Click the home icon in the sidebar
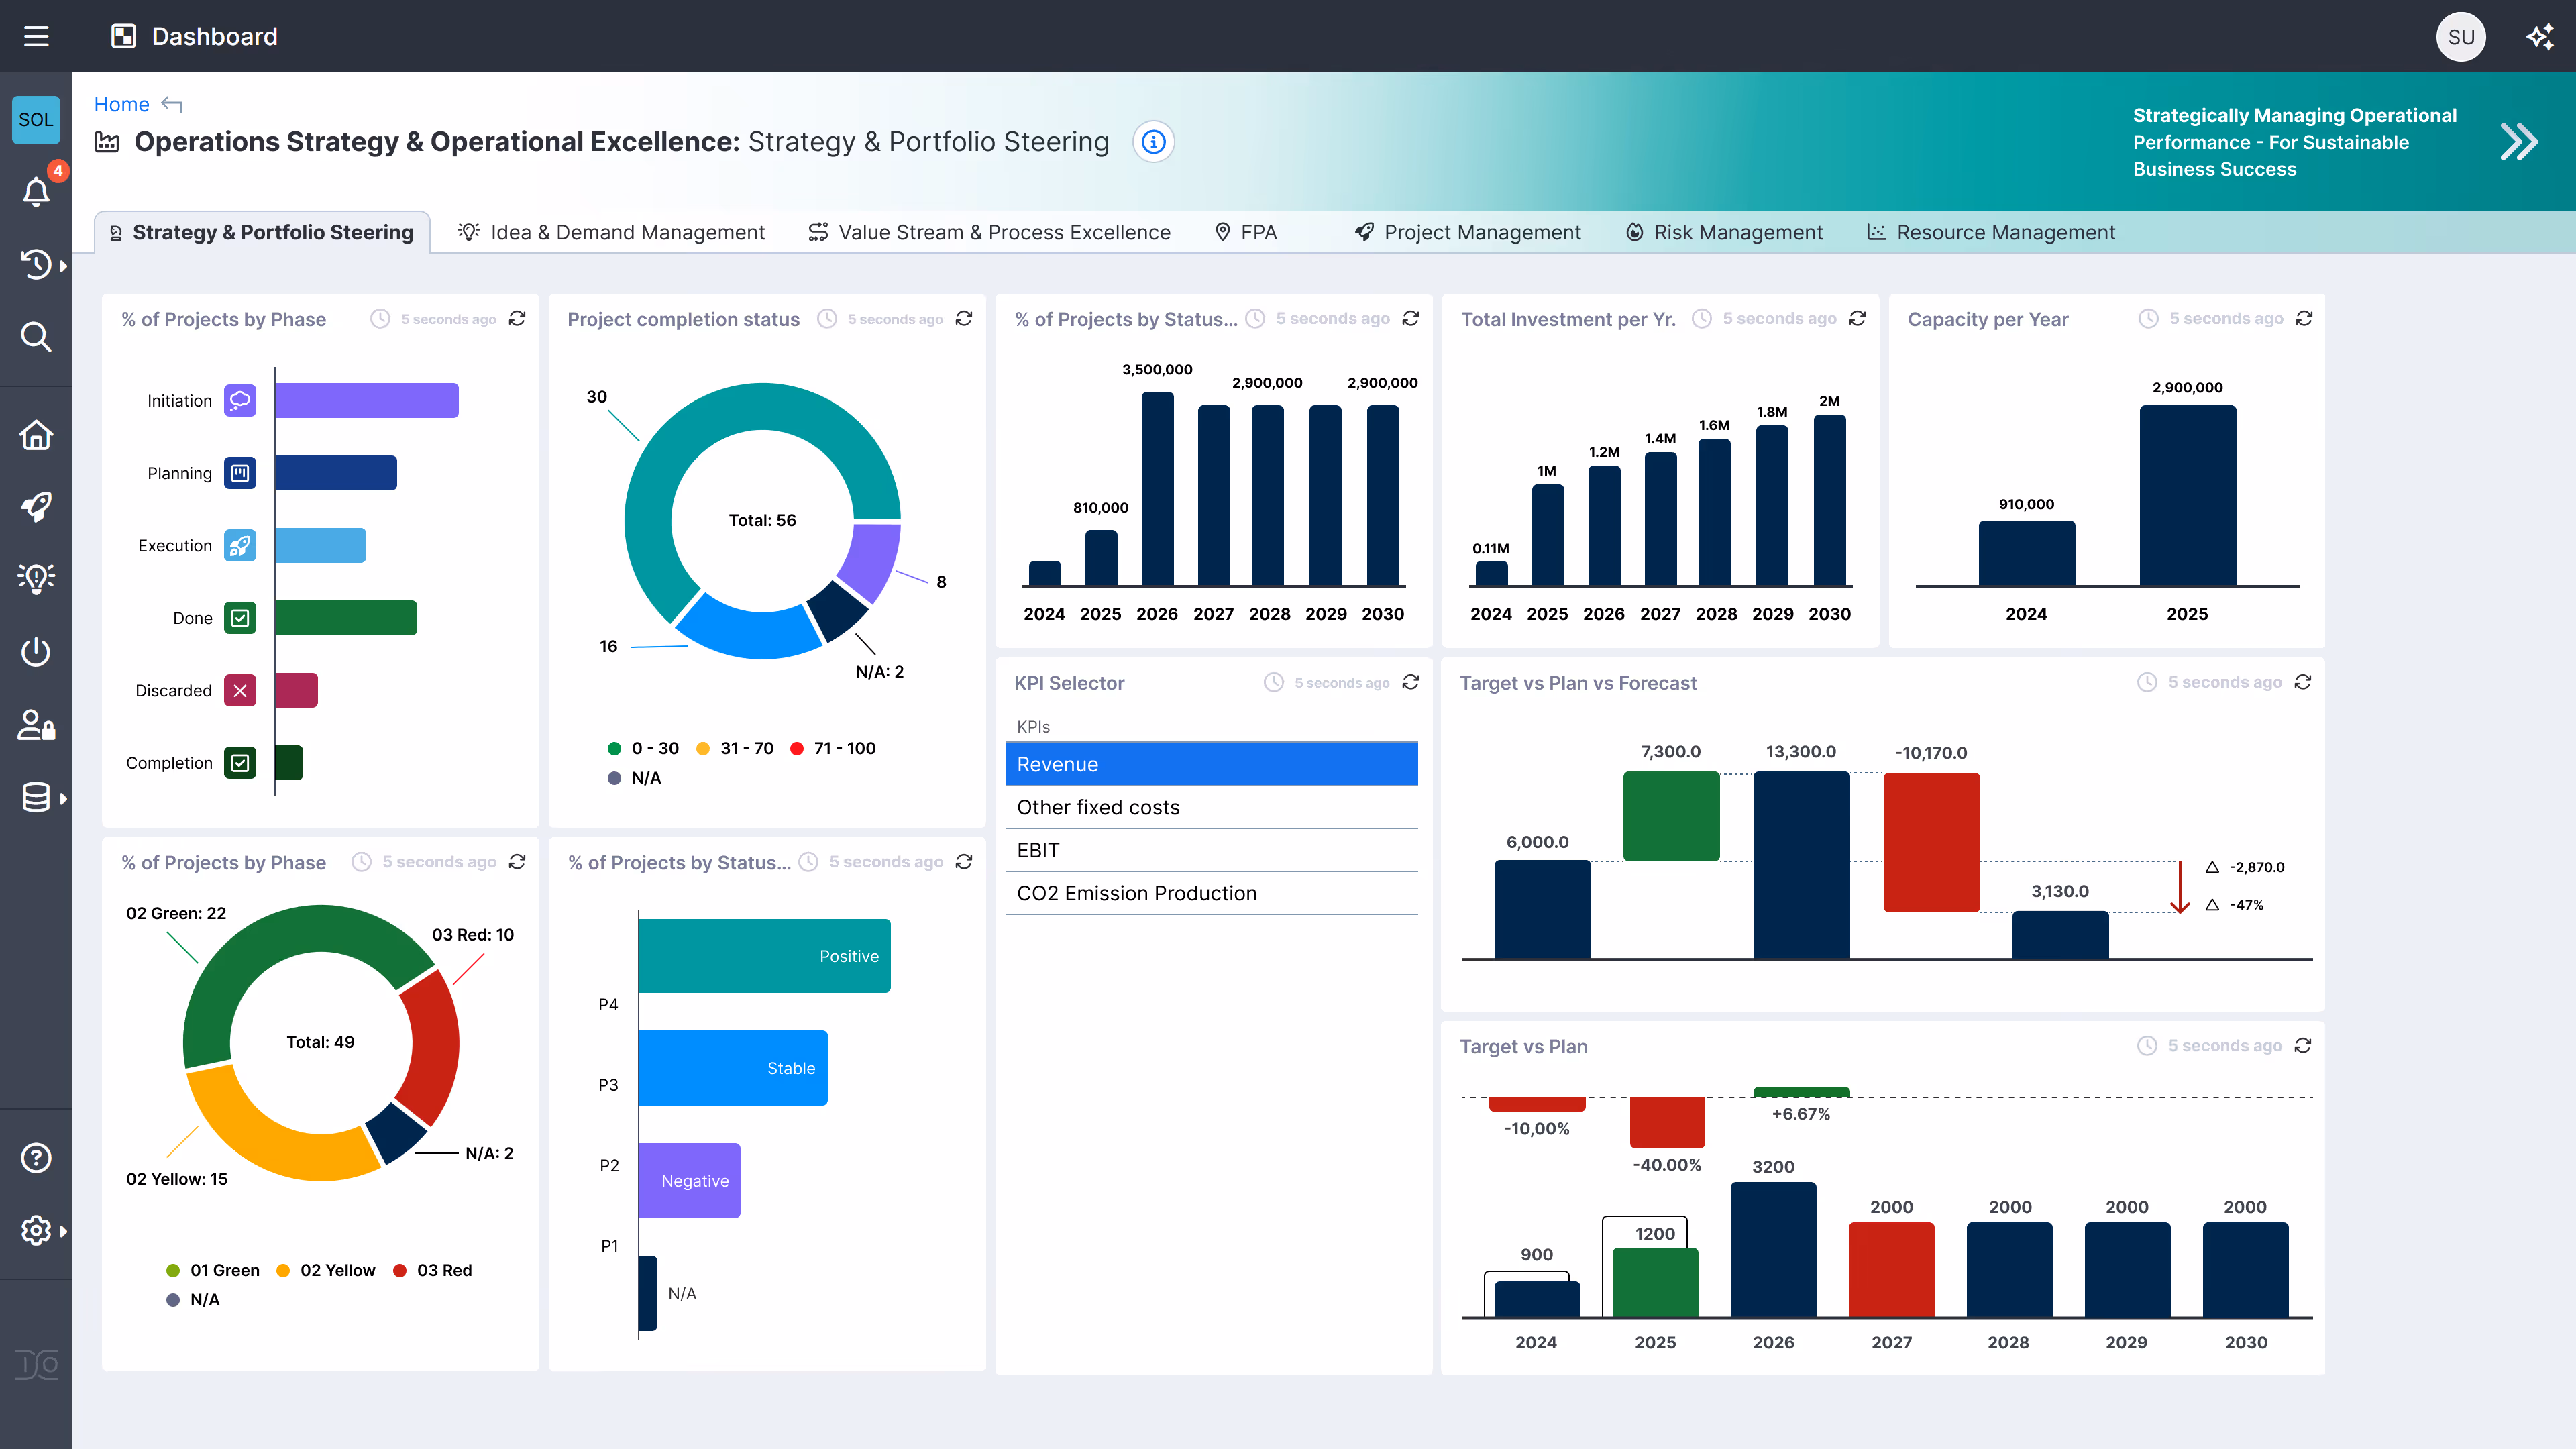 click(x=36, y=435)
